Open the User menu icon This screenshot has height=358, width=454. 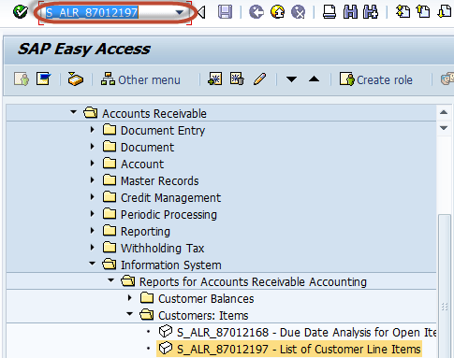tap(22, 79)
